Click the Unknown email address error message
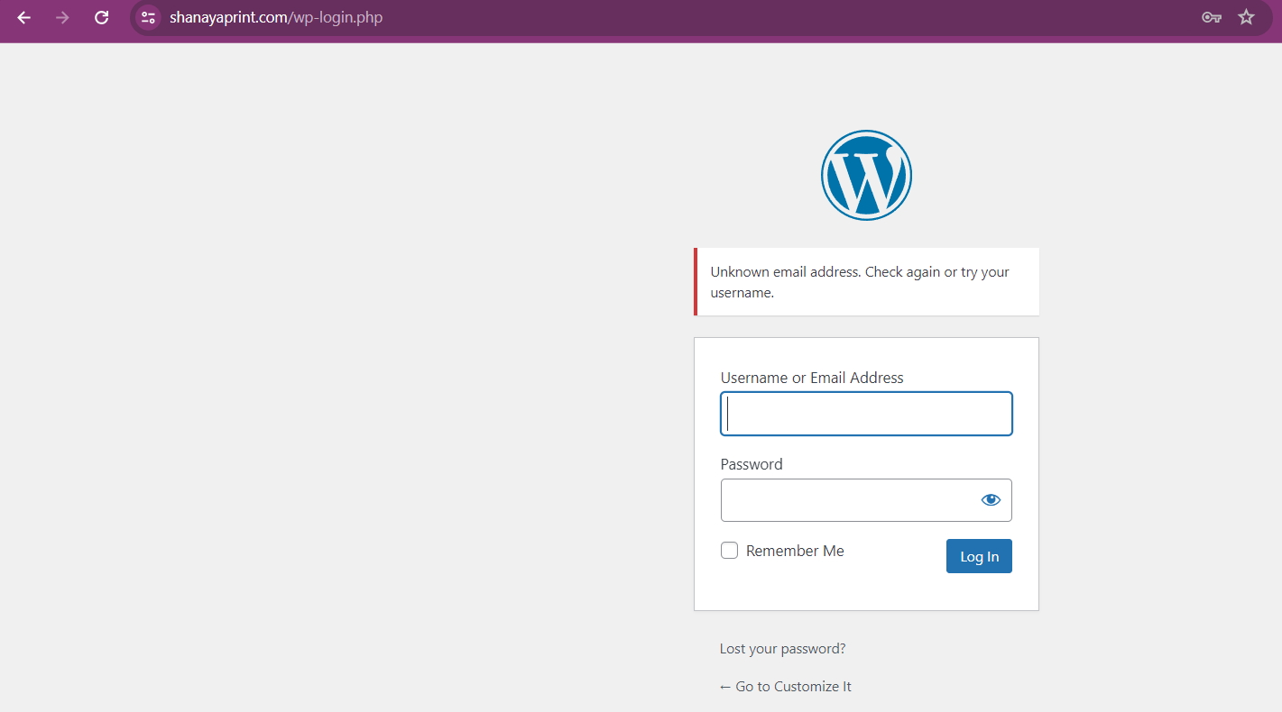Image resolution: width=1282 pixels, height=712 pixels. pos(866,282)
